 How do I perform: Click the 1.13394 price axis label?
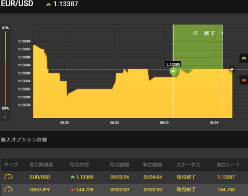24,41
